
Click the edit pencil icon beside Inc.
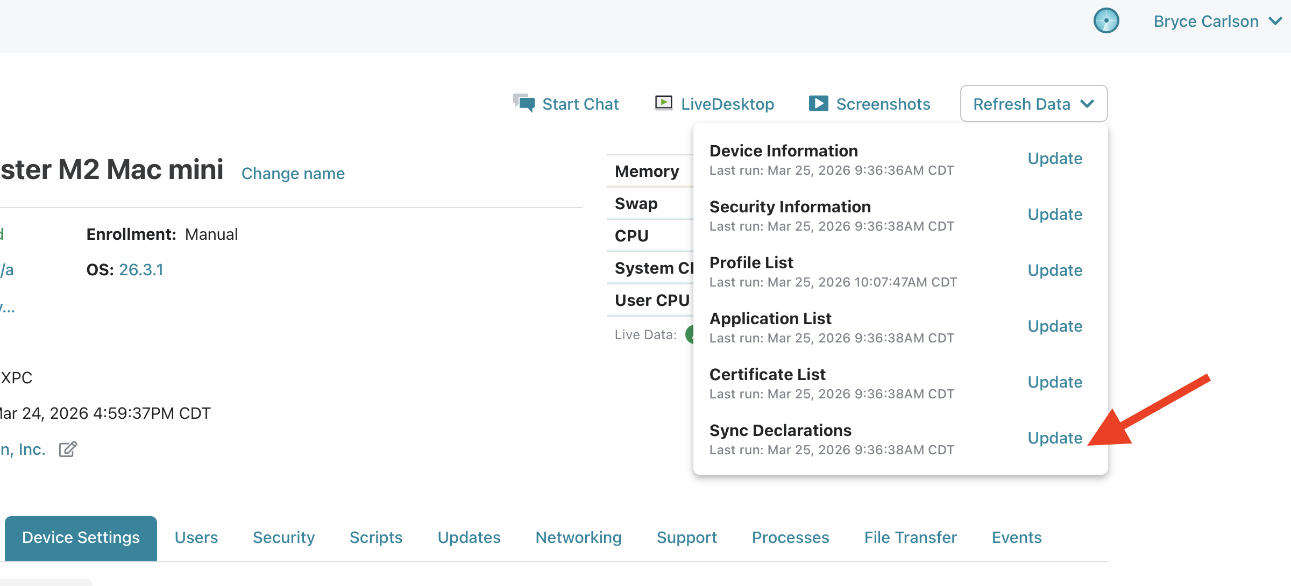pos(68,449)
